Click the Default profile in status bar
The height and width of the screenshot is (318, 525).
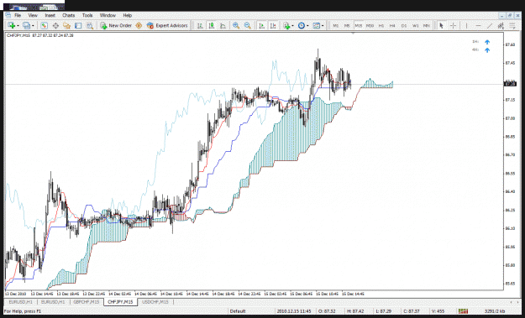coord(238,311)
